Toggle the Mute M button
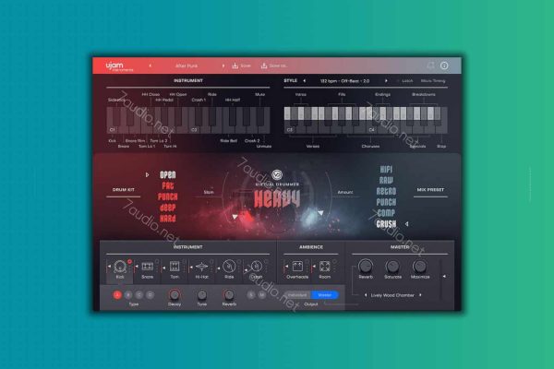Viewport: 554px width, 369px height. point(262,295)
